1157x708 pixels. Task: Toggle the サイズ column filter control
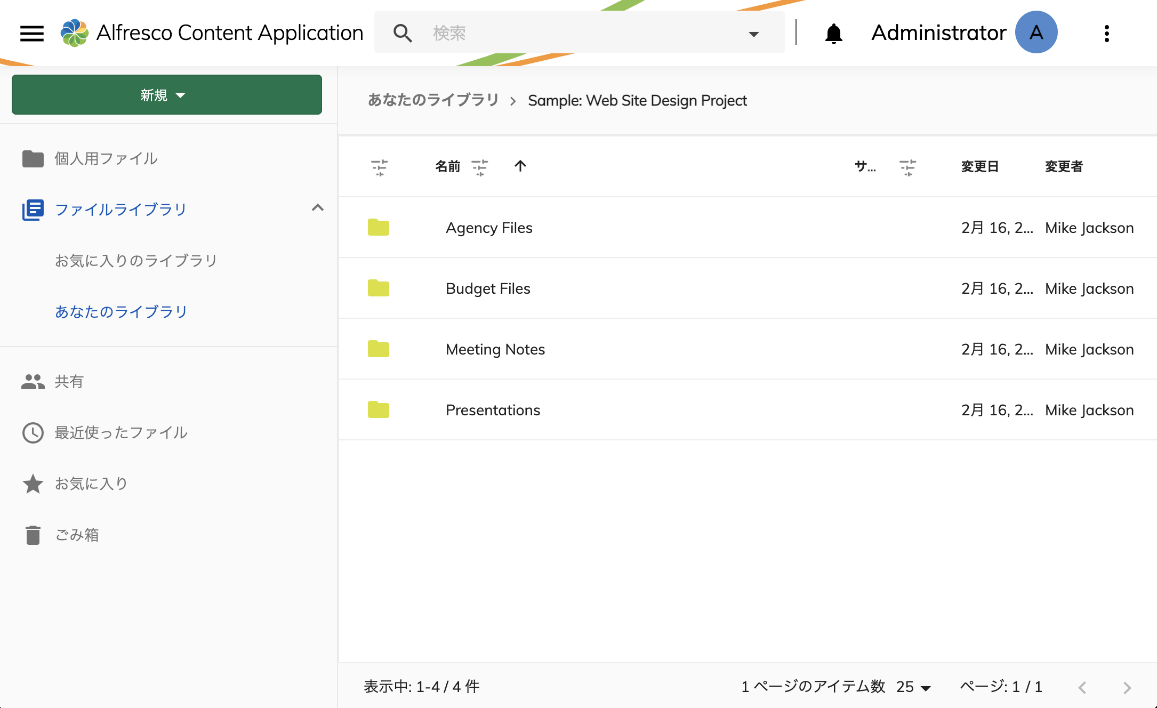906,166
